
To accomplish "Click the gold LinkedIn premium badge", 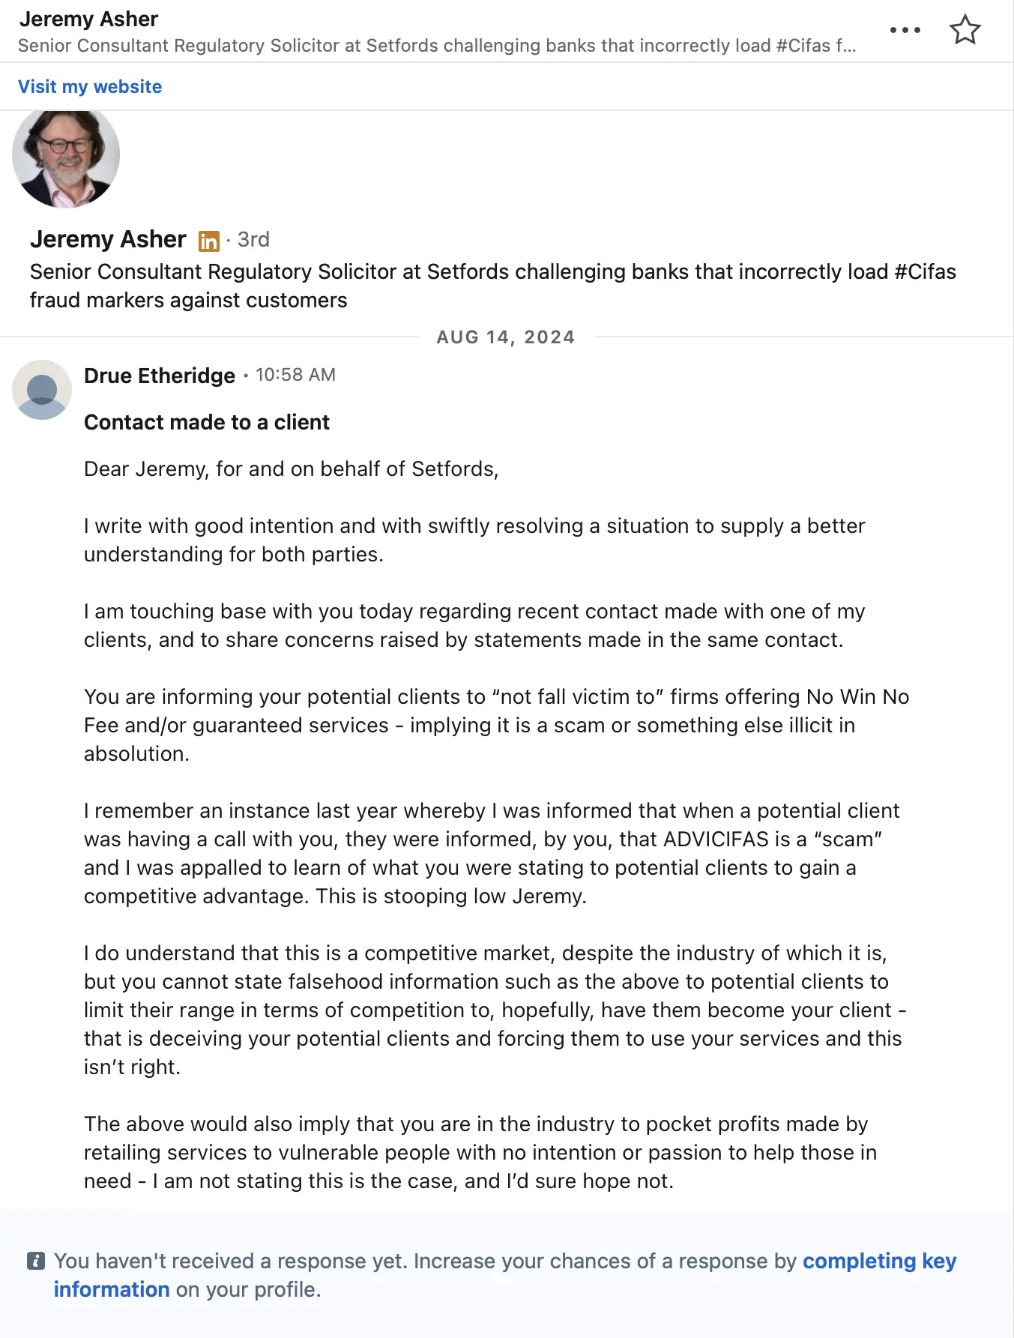I will [208, 241].
